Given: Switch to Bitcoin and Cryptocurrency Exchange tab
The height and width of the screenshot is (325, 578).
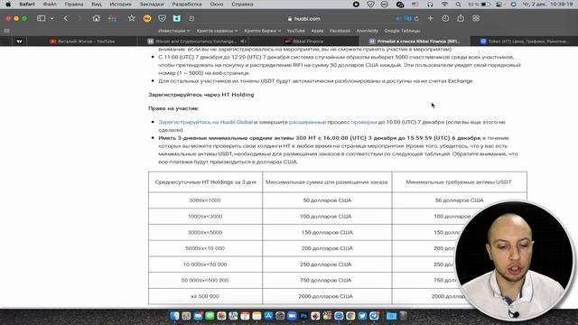Looking at the screenshot, I should coord(192,42).
